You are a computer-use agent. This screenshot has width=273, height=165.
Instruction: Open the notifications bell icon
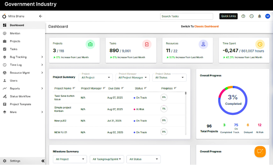[x=259, y=16]
